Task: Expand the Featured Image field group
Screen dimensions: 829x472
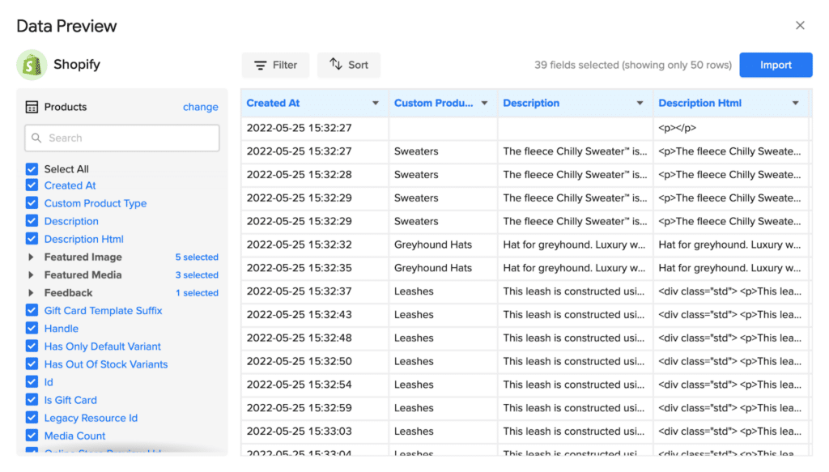Action: (32, 257)
